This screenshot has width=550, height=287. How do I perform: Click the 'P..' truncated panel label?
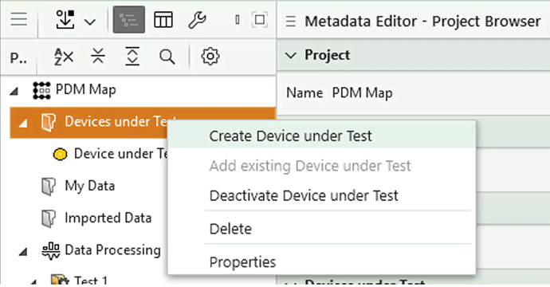(18, 58)
